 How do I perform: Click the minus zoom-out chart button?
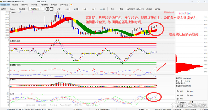tap(51, 9)
